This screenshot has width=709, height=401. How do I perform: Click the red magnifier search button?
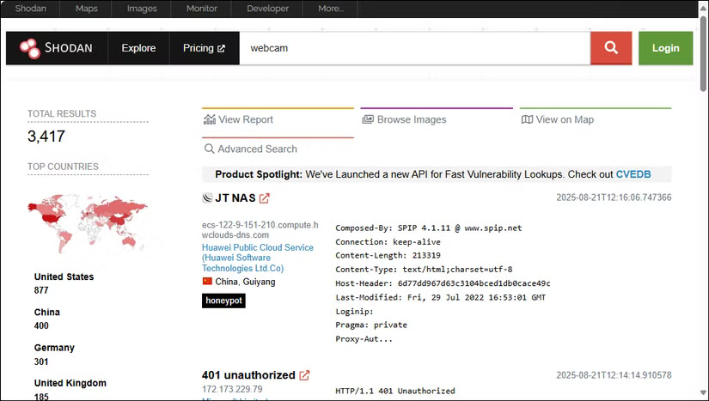(x=611, y=48)
